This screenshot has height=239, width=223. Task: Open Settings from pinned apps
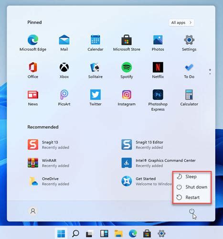pyautogui.click(x=189, y=43)
